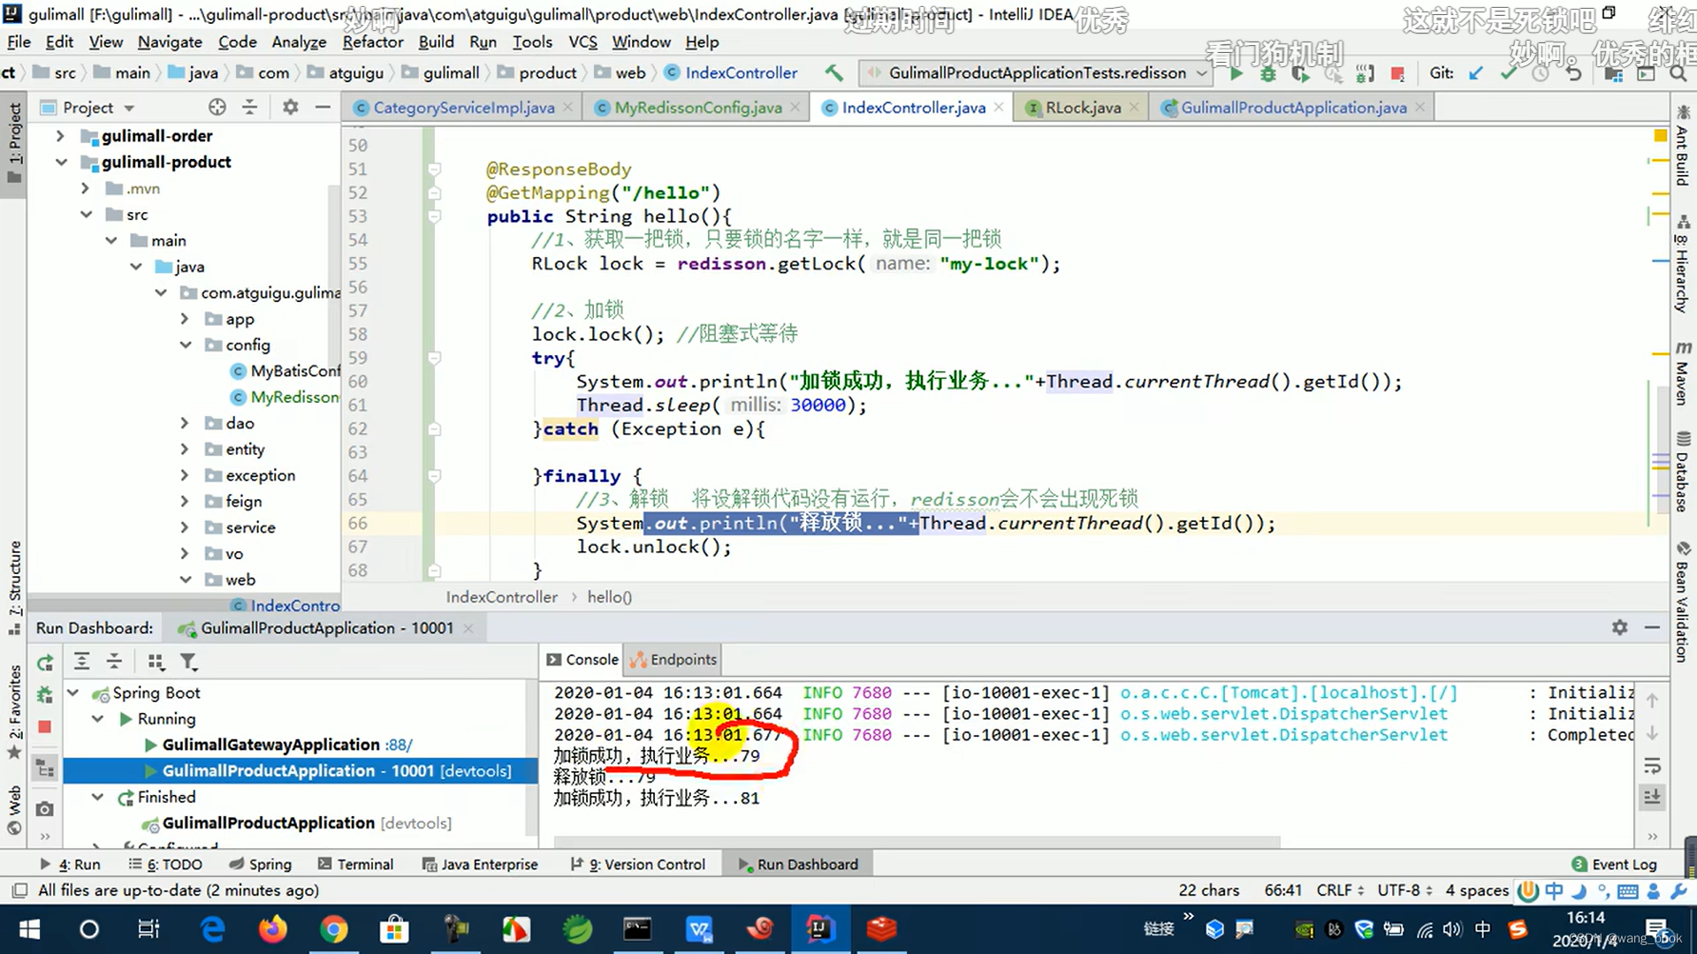This screenshot has width=1697, height=954.
Task: Open the Windows Start menu
Action: (29, 929)
